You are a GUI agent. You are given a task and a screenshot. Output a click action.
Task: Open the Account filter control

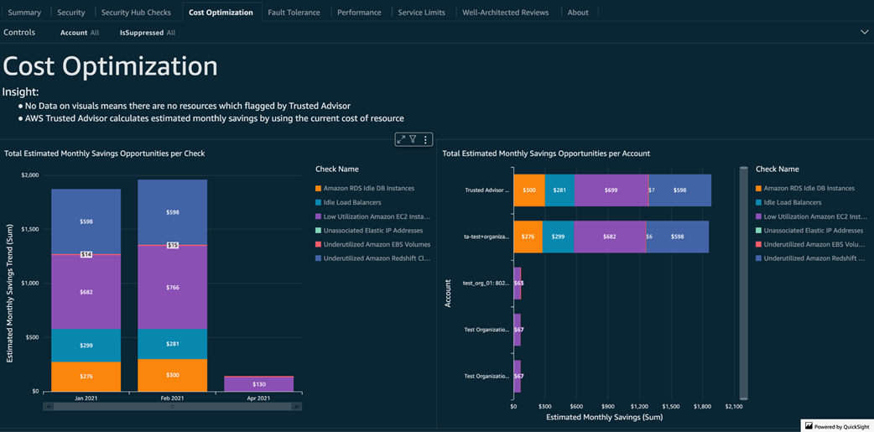(80, 33)
